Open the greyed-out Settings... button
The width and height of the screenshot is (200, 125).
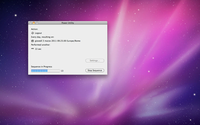[95, 60]
